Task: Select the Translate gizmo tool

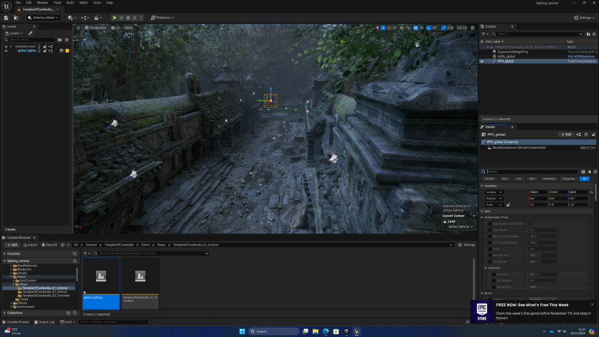Action: coord(383,27)
